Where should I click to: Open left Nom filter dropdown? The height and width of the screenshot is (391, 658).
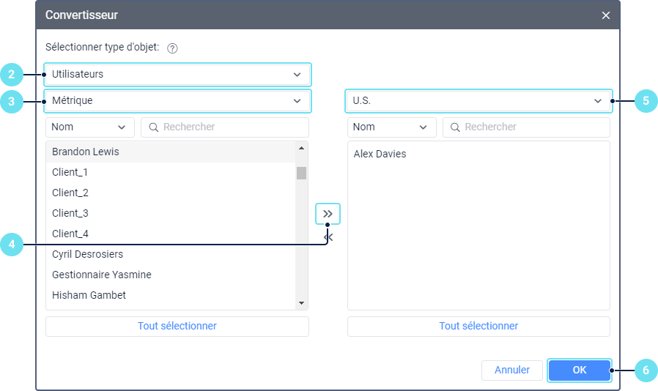[x=90, y=127]
